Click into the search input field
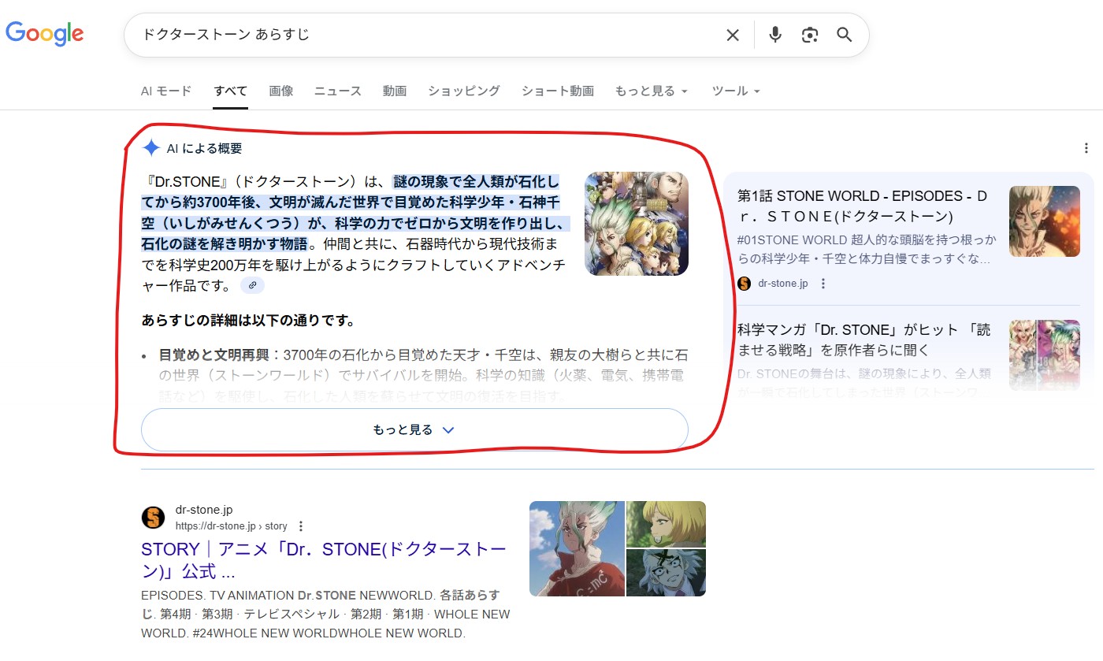The width and height of the screenshot is (1103, 661). coord(425,35)
